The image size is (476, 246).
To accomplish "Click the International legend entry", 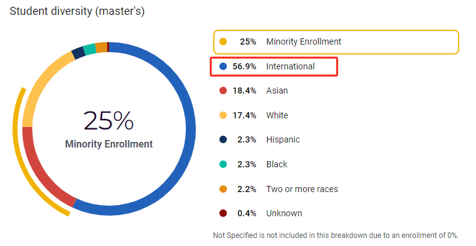I will (x=274, y=66).
